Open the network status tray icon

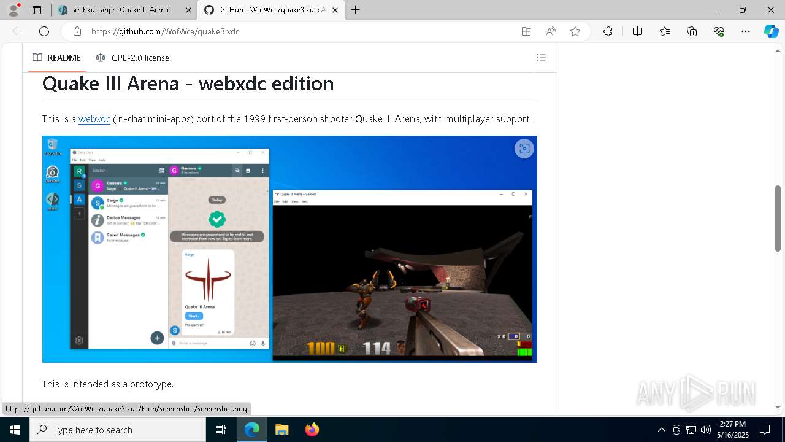pos(691,430)
